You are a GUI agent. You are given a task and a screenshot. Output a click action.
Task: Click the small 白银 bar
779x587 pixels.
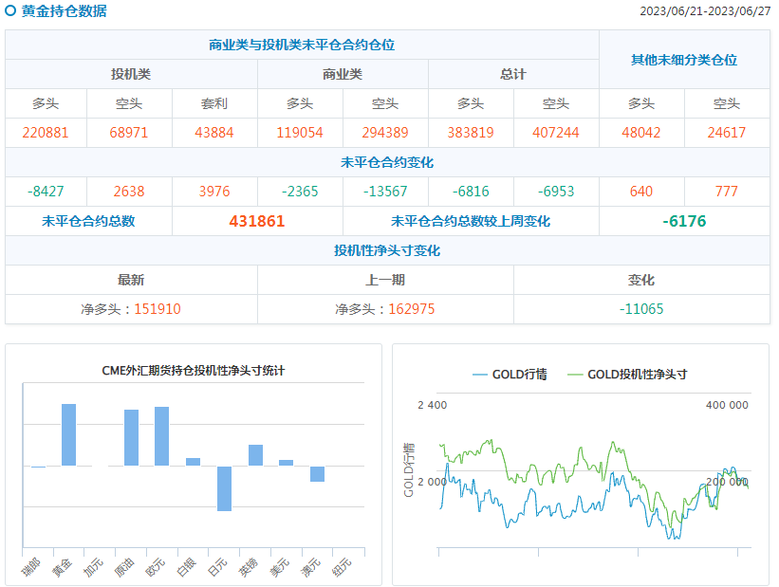coord(193,462)
